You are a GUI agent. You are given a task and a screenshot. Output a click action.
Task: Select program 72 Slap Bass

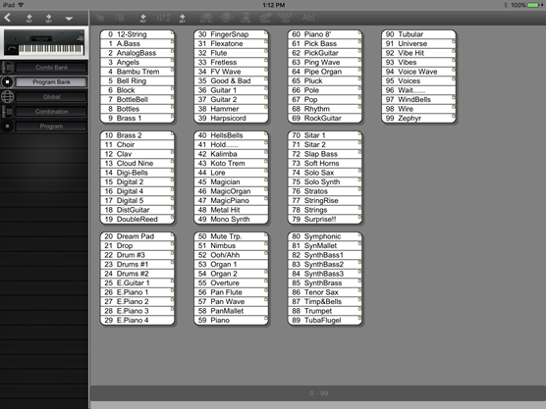click(x=325, y=154)
